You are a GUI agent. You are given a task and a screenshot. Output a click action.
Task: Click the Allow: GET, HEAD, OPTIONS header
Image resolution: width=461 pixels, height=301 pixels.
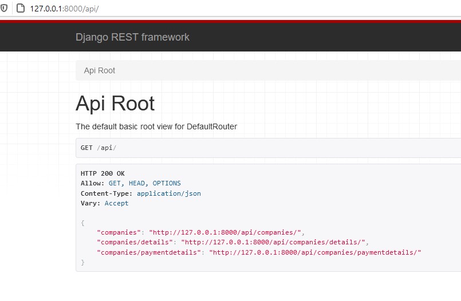click(x=131, y=183)
